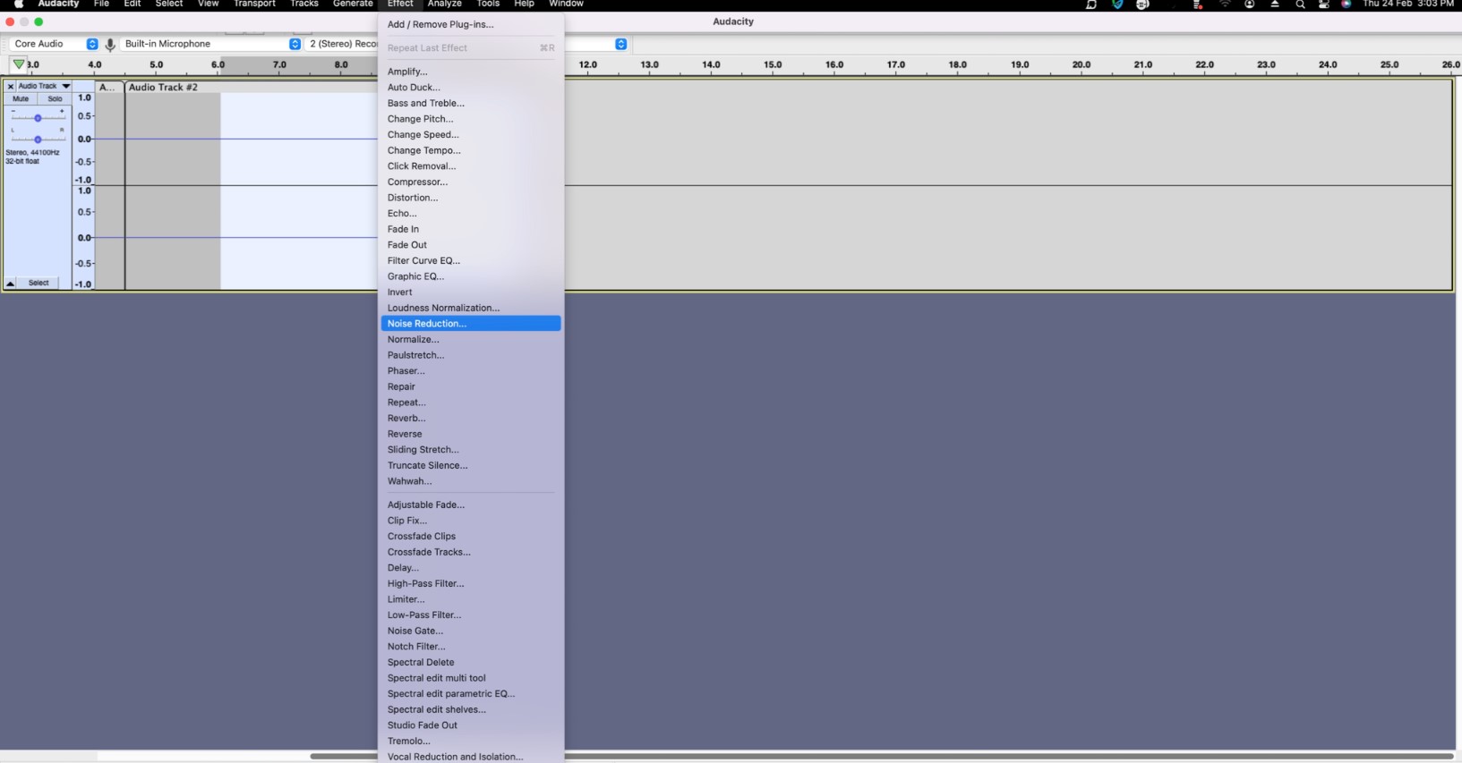Choose the High-Pass Filter effect
This screenshot has width=1462, height=763.
(471, 583)
